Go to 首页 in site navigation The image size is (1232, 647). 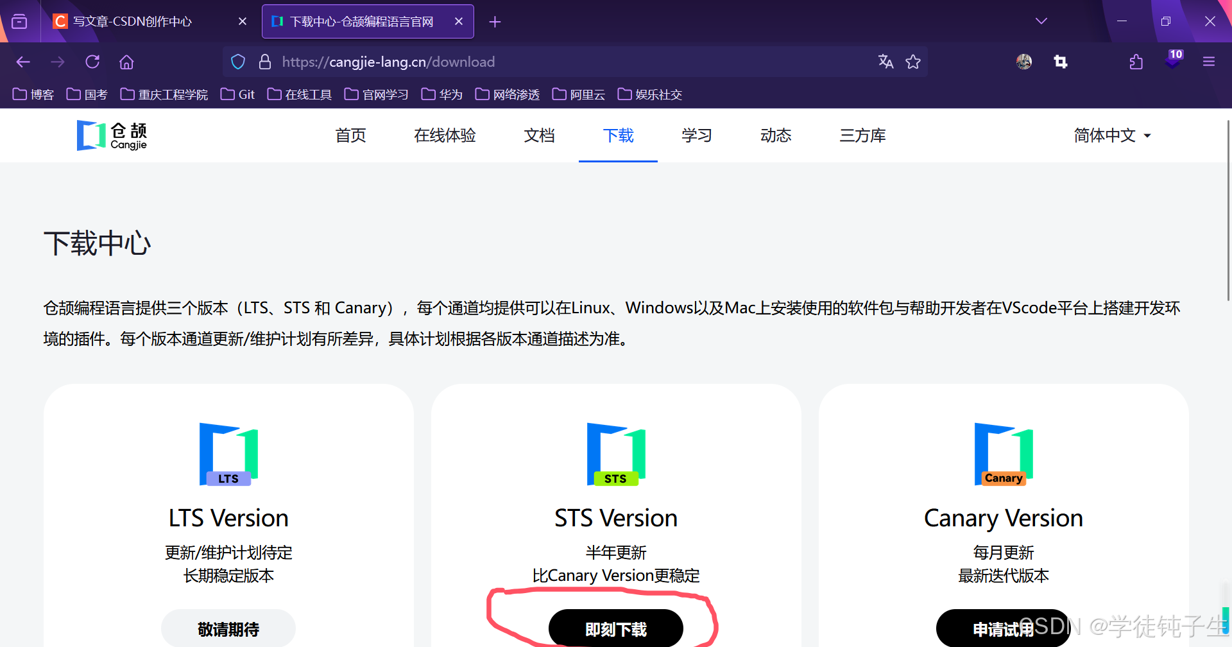[350, 135]
